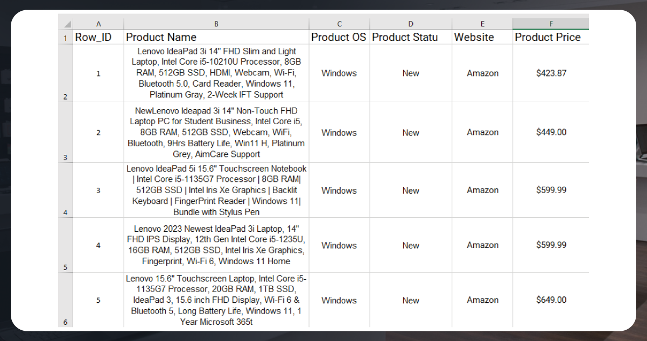647x341 pixels.
Task: Select Row_ID cell with value 2
Action: 99,132
